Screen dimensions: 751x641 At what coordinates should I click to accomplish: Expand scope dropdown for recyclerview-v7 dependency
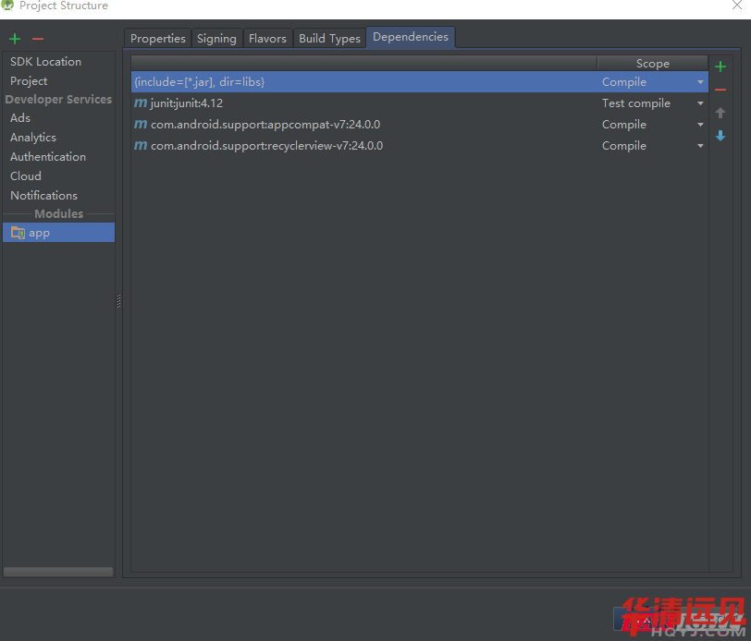click(x=700, y=146)
